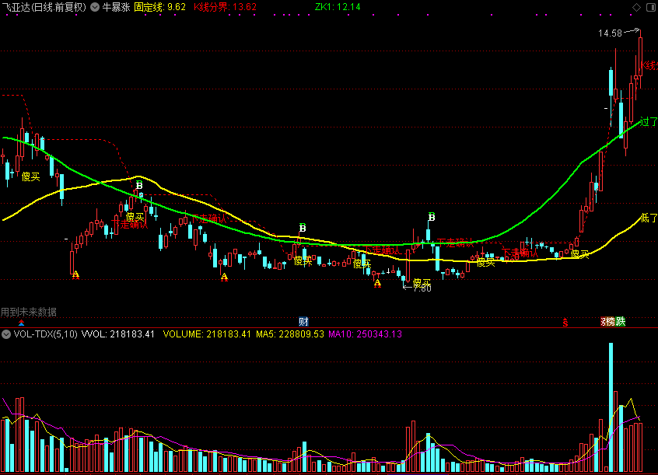Select the MA10: 250343.13 readout
Screen dimensions: 658x475
point(365,334)
